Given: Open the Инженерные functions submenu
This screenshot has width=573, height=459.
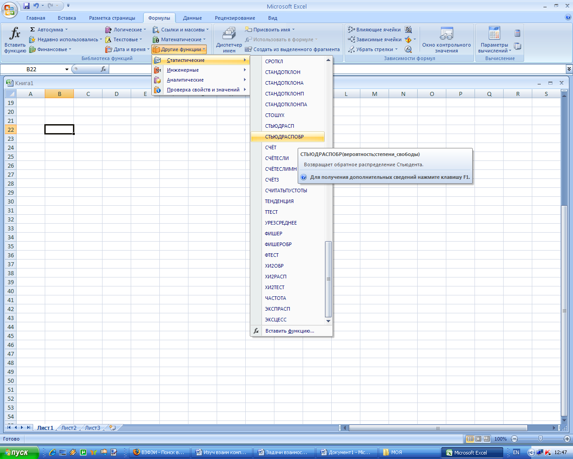Looking at the screenshot, I should [201, 70].
